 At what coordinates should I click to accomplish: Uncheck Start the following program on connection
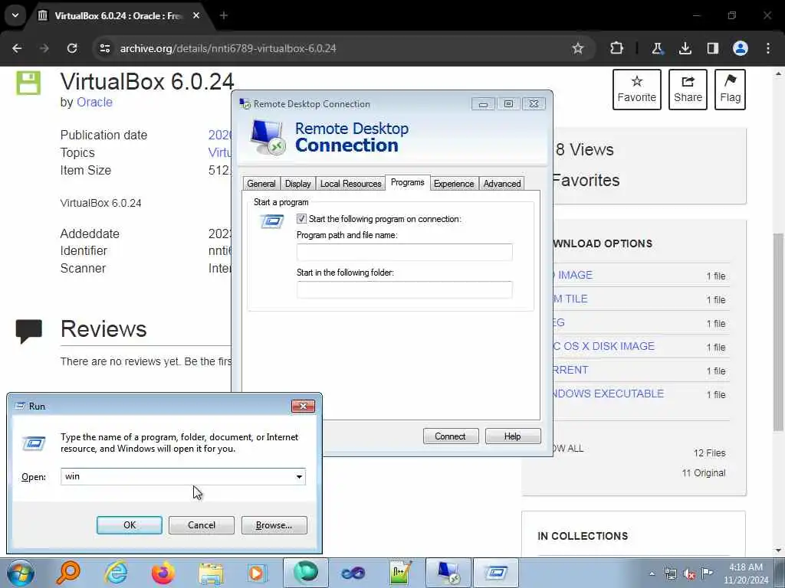coord(301,218)
